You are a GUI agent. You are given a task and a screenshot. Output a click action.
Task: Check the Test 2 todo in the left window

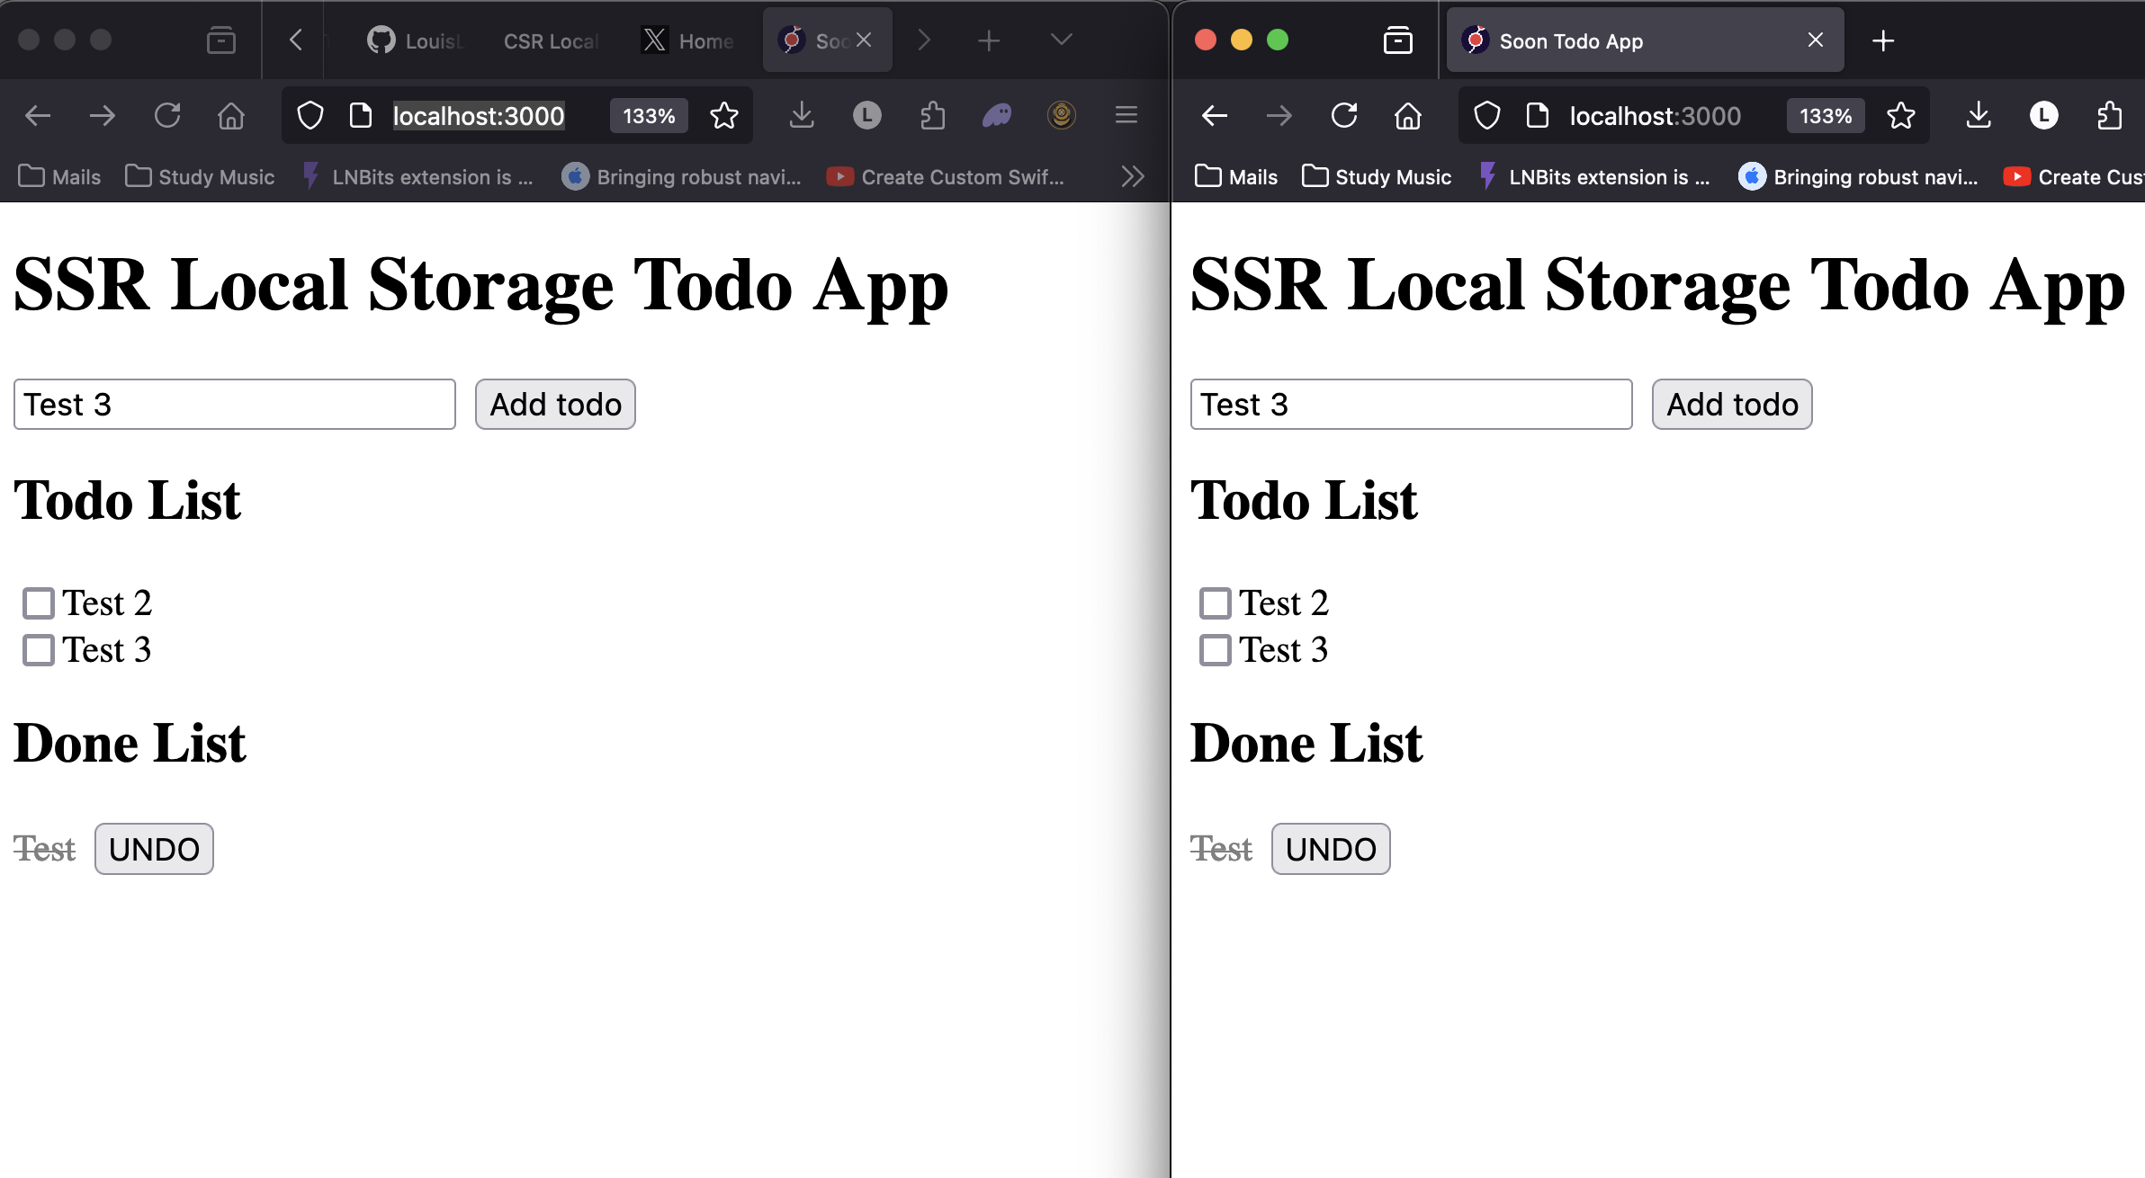tap(39, 603)
